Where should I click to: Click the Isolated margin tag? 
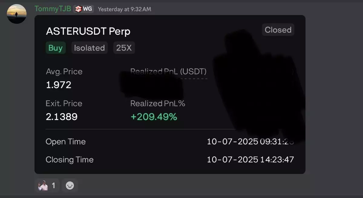pos(89,48)
